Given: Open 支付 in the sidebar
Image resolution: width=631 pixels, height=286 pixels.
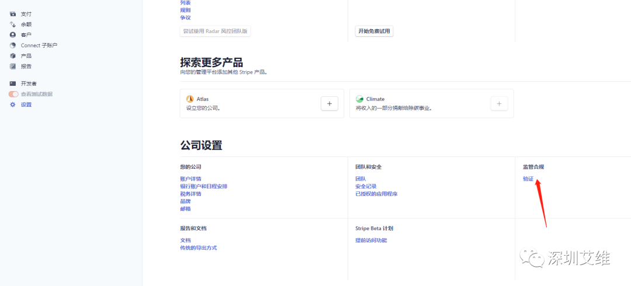Looking at the screenshot, I should [26, 14].
